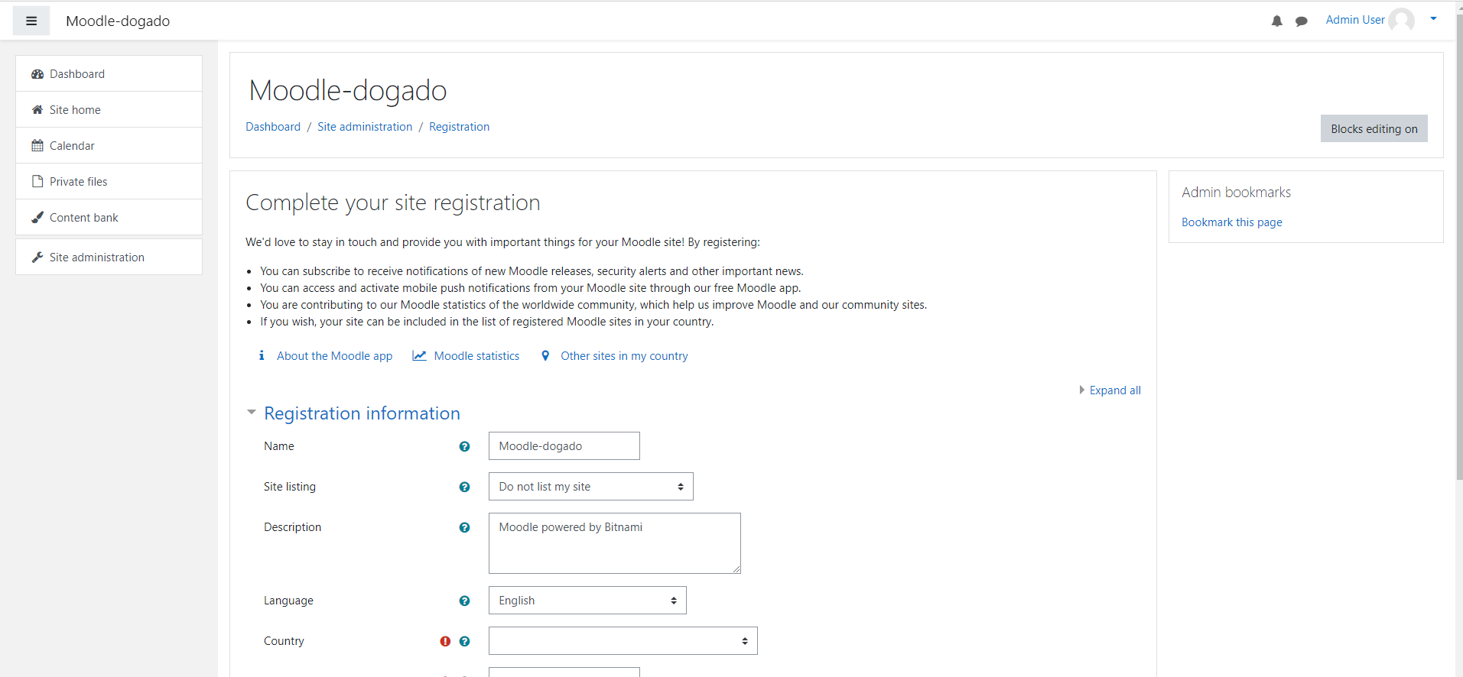The width and height of the screenshot is (1463, 677).
Task: Click the Moodle-dogado site title in navbar
Action: (118, 21)
